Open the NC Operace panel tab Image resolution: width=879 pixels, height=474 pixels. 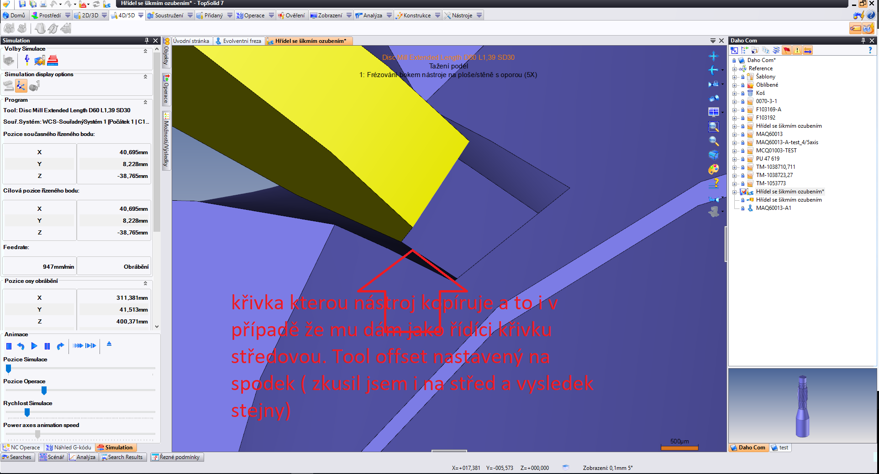pos(22,448)
